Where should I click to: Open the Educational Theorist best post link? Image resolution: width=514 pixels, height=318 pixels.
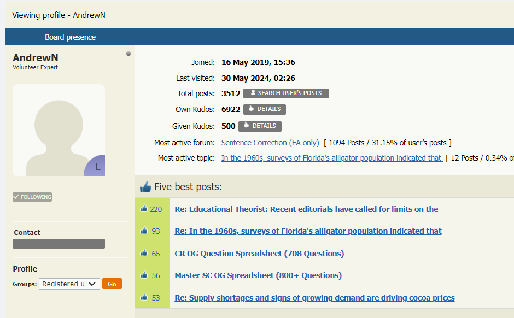pos(306,209)
